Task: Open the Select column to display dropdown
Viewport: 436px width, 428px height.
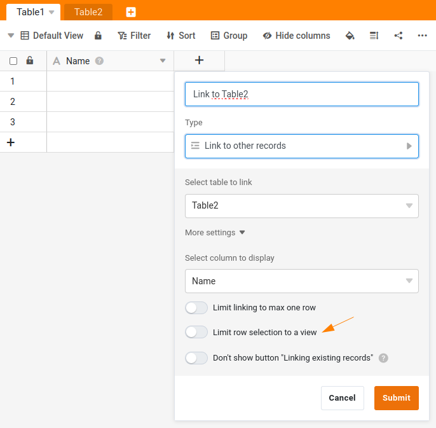Action: (x=301, y=281)
